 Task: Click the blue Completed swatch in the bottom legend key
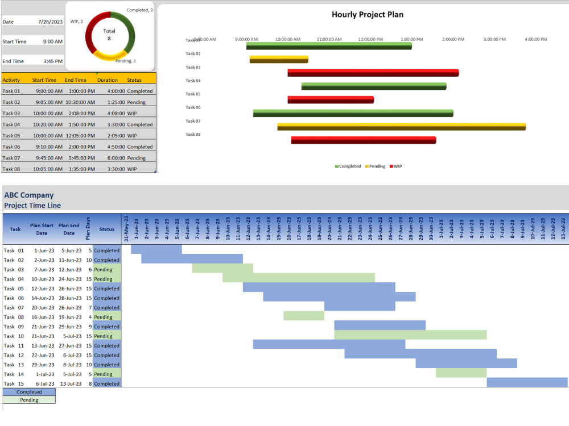point(28,392)
